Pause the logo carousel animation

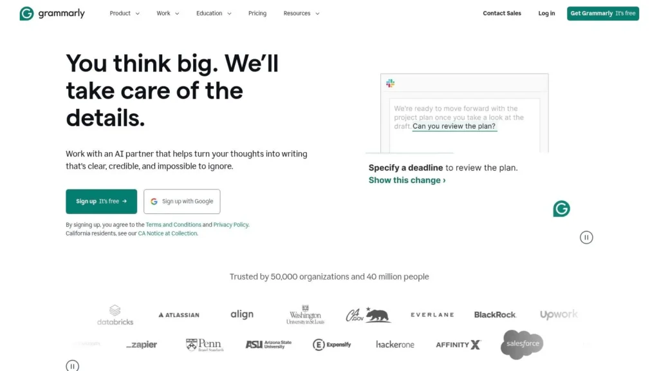click(72, 365)
